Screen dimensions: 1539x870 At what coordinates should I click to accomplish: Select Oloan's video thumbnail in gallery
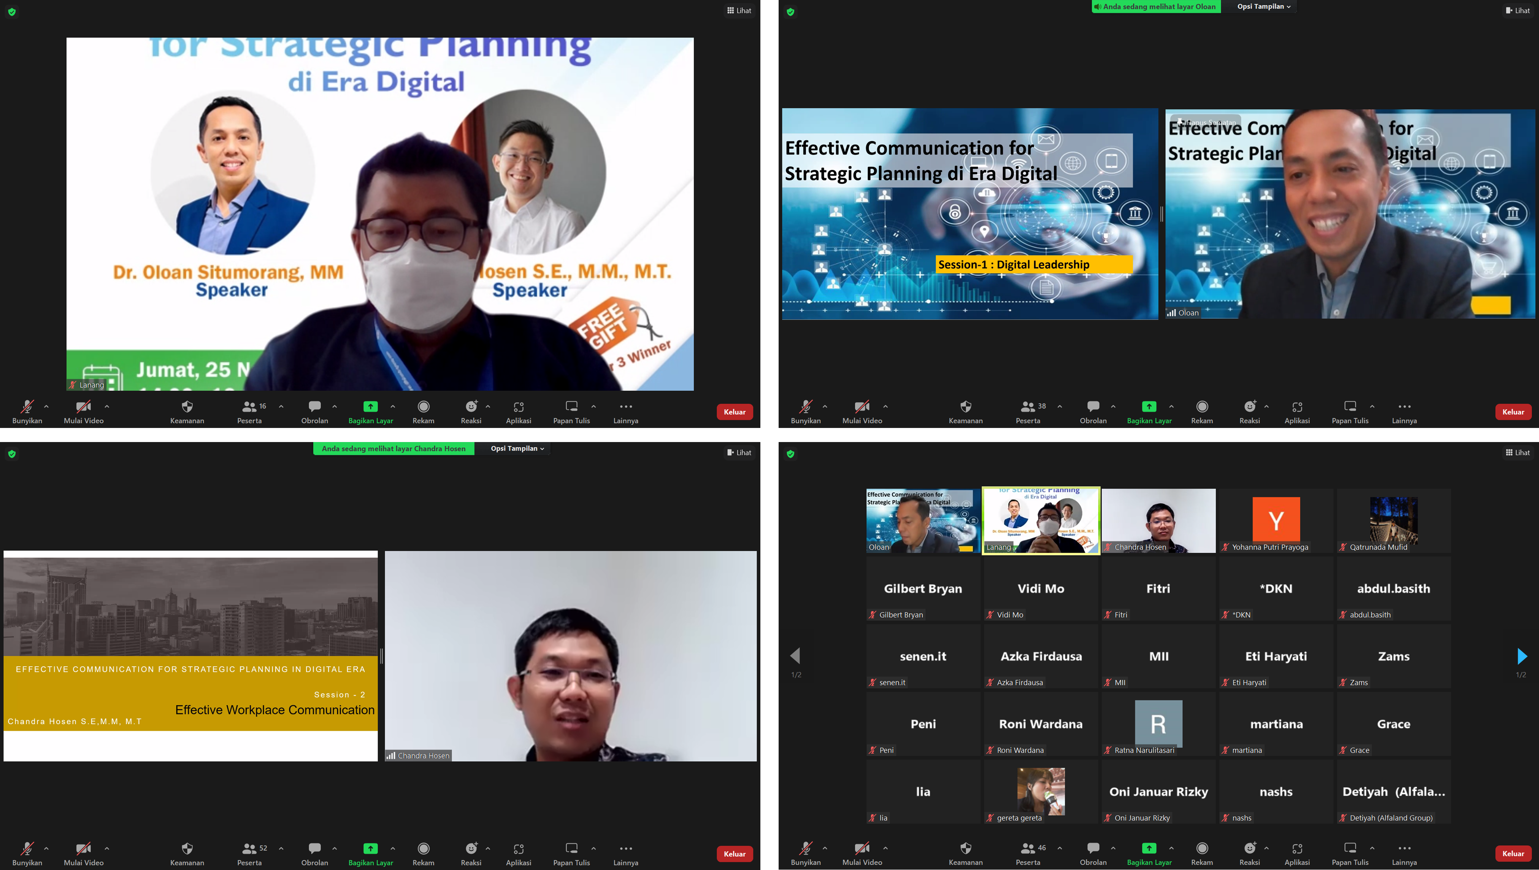pos(922,521)
